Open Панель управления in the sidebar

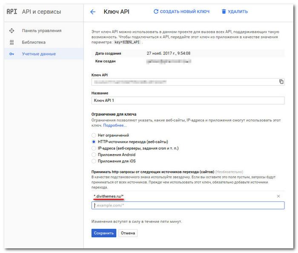tap(41, 31)
